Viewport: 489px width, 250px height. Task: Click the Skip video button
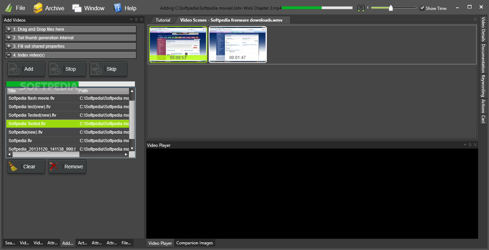[108, 69]
